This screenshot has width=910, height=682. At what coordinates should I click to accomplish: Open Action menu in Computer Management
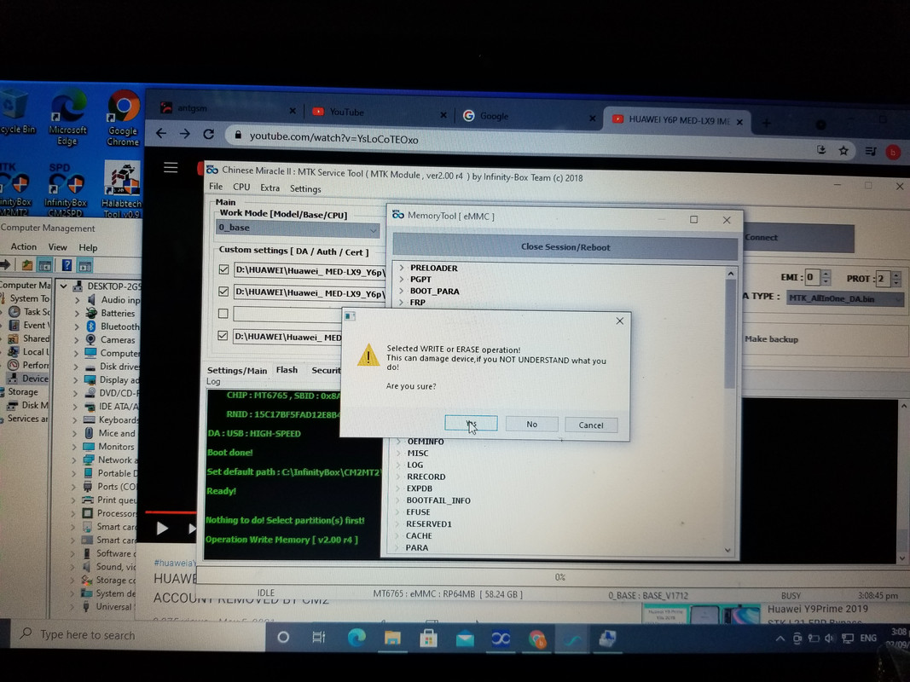[x=24, y=247]
